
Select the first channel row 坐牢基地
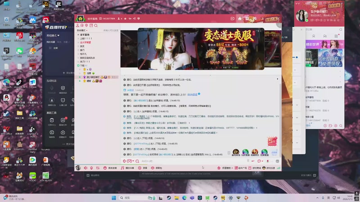tap(85, 35)
